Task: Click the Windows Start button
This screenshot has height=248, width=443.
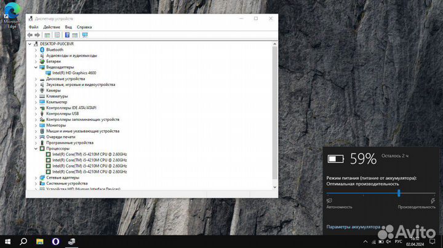Action: [x=7, y=241]
